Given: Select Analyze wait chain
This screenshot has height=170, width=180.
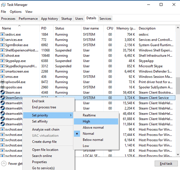Looking at the screenshot, I should click(x=48, y=129).
